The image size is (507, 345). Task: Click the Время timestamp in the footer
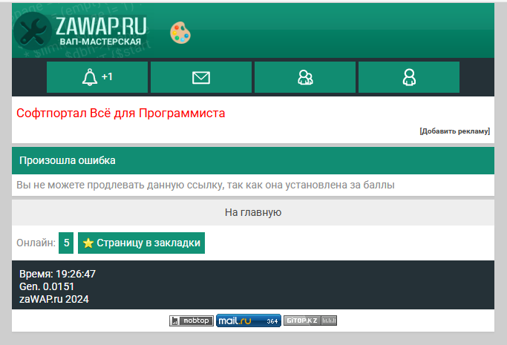point(57,274)
